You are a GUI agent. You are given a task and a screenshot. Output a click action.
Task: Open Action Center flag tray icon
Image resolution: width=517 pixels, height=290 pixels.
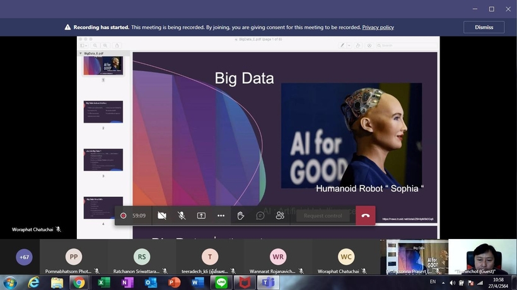click(471, 283)
